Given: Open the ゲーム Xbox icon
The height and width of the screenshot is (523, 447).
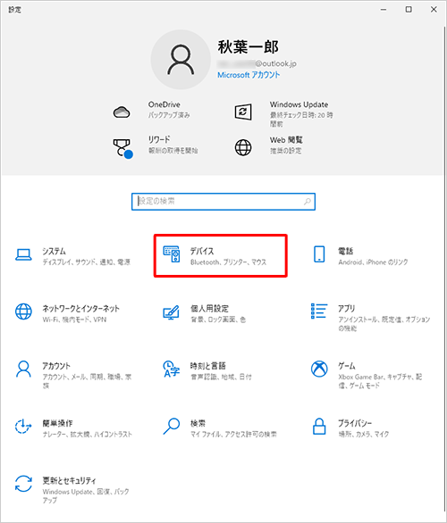Looking at the screenshot, I should (319, 369).
